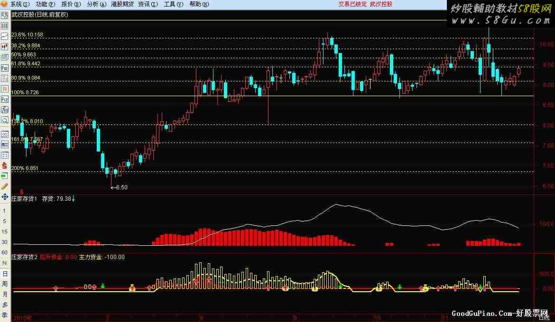Viewport: 555px width, 322px height.
Task: Switch to the 15-minute period
Action: pyautogui.click(x=4, y=232)
